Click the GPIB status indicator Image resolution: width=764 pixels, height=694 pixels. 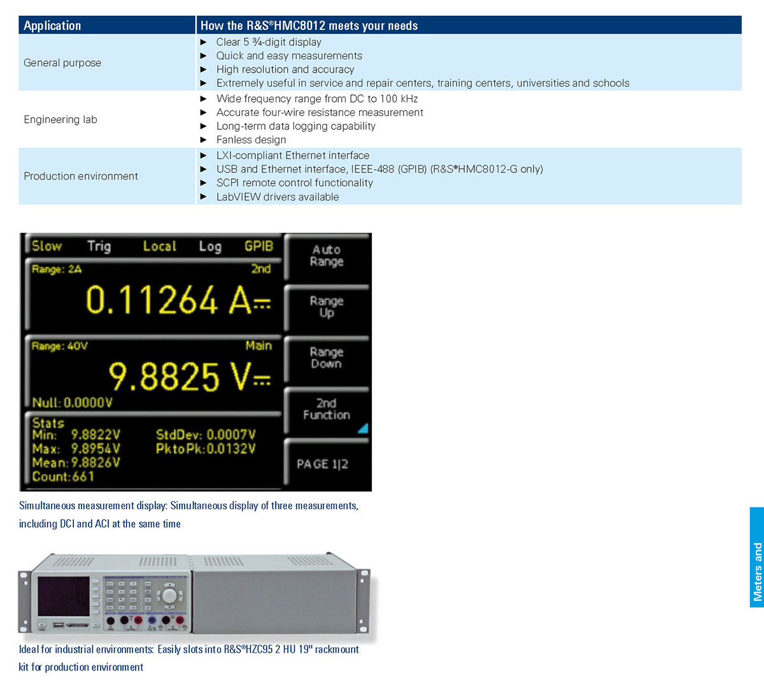[259, 246]
